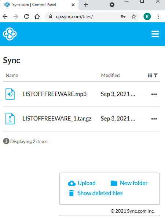Open saved passwords key icon
Image resolution: width=165 pixels, height=217 pixels.
coord(123,17)
